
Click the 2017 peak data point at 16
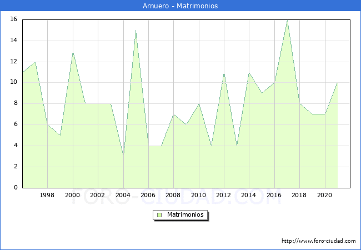click(x=287, y=20)
